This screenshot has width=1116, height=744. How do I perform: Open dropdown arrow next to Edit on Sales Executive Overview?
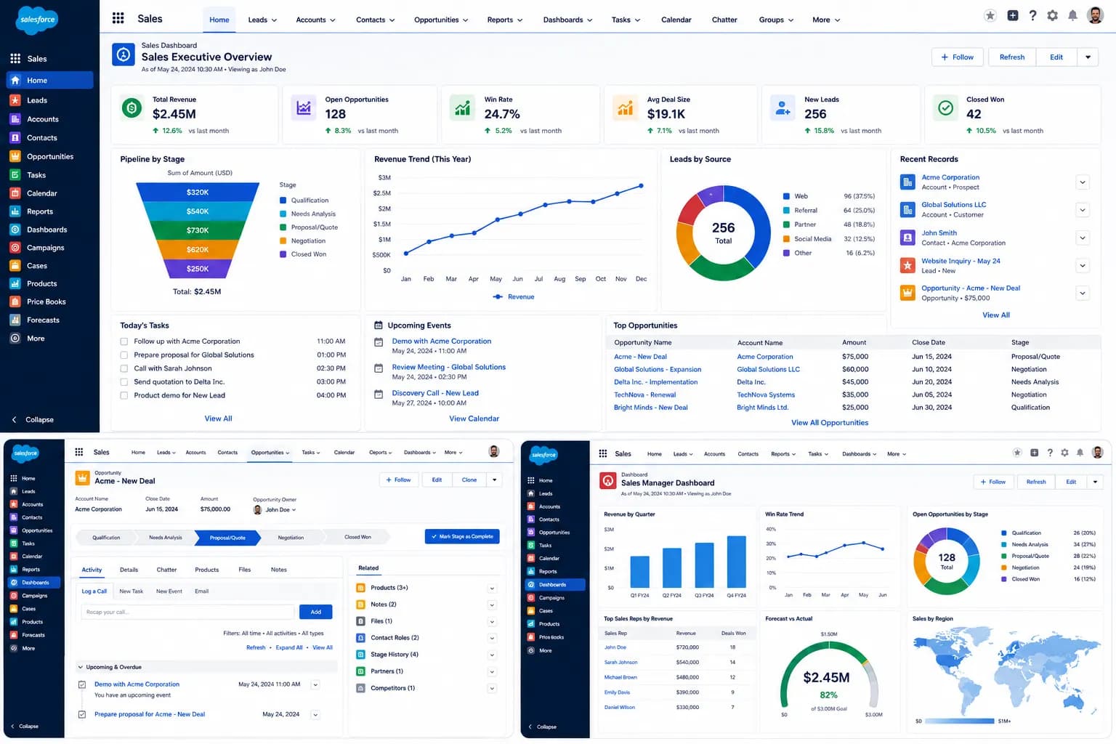(1088, 57)
